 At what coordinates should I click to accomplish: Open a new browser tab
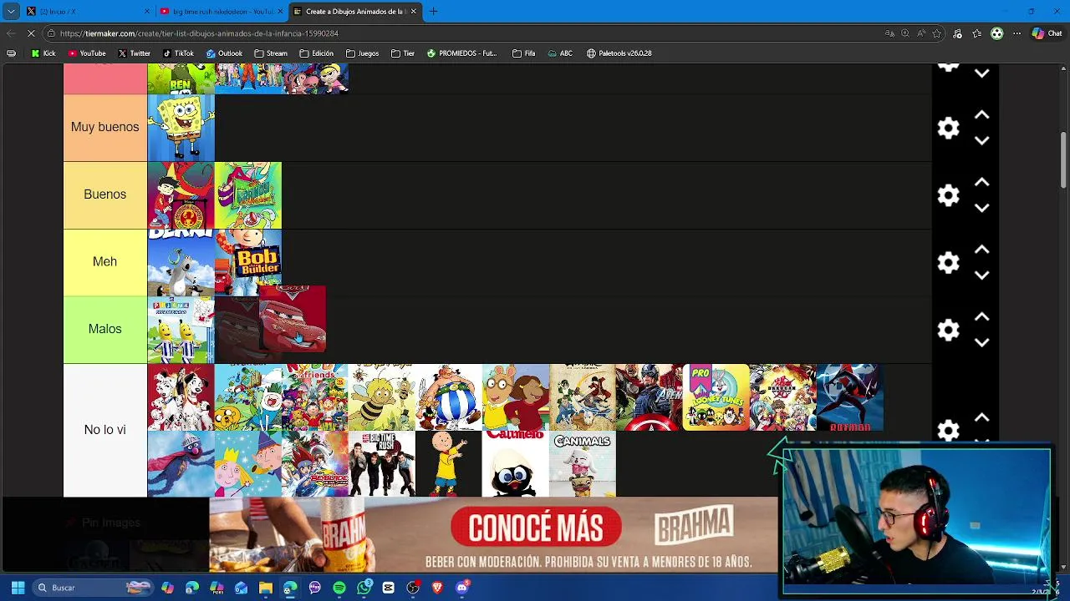(x=434, y=12)
